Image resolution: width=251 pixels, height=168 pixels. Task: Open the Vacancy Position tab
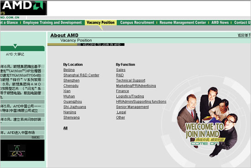click(101, 22)
